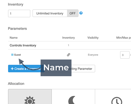Viewport: 131px width, 104px height.
Task: Click the Name column header
Action: [14, 38]
